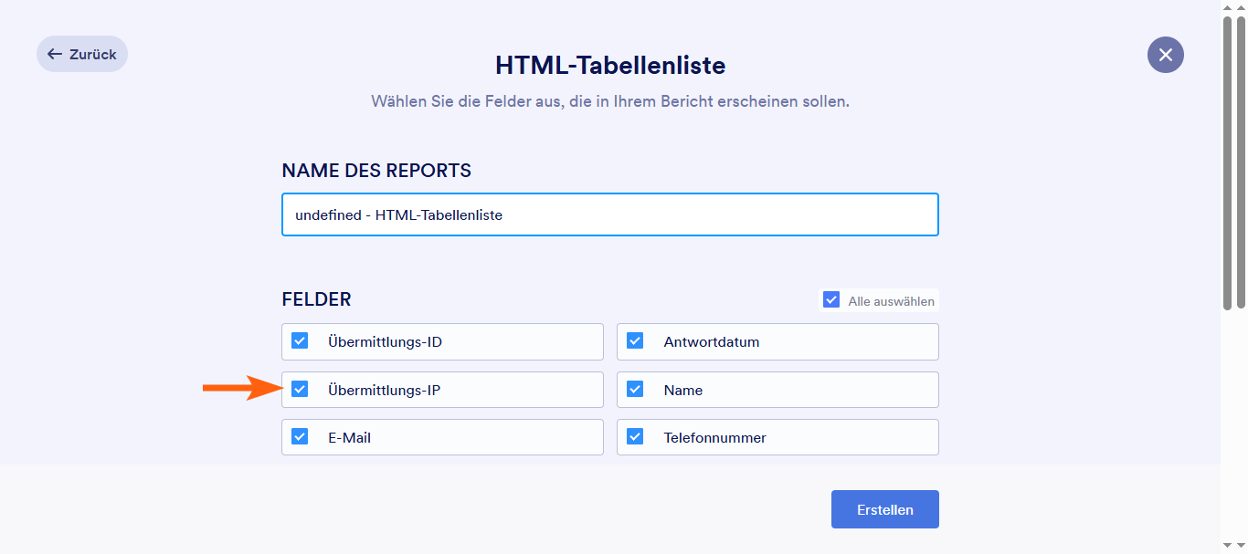The height and width of the screenshot is (554, 1248).
Task: Click the report name input field
Action: [610, 214]
